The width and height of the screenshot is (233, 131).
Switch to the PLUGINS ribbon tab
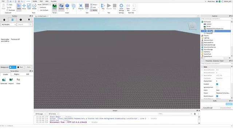[54, 1]
